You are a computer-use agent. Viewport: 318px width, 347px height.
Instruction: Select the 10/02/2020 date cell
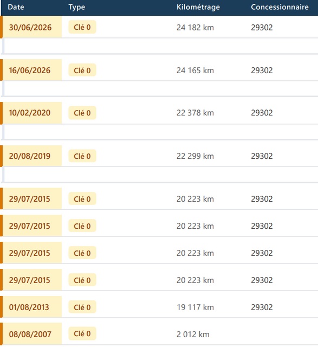(32, 113)
